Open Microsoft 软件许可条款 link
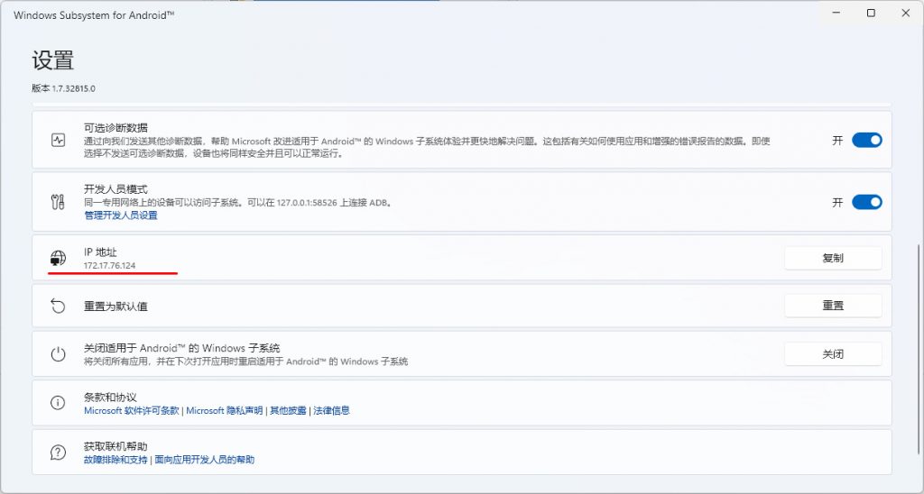Viewport: 924px width, 494px height. [132, 410]
